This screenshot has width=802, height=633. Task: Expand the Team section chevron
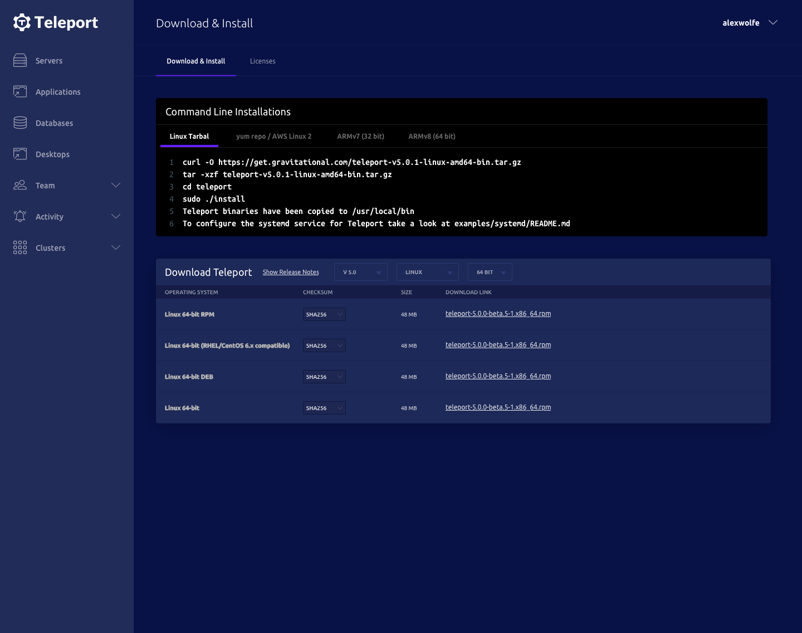pos(116,185)
